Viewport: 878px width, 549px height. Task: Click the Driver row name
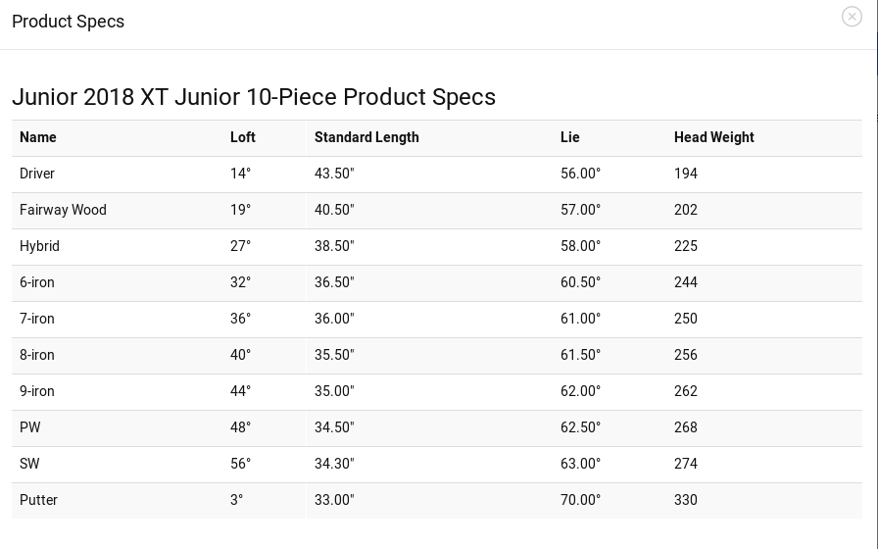[37, 174]
